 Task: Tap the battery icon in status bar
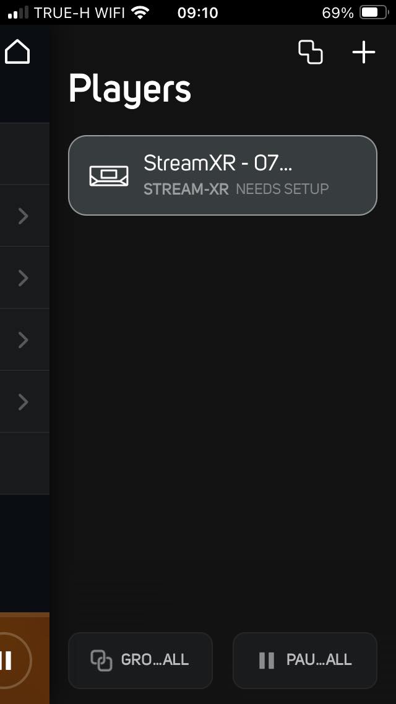(374, 12)
